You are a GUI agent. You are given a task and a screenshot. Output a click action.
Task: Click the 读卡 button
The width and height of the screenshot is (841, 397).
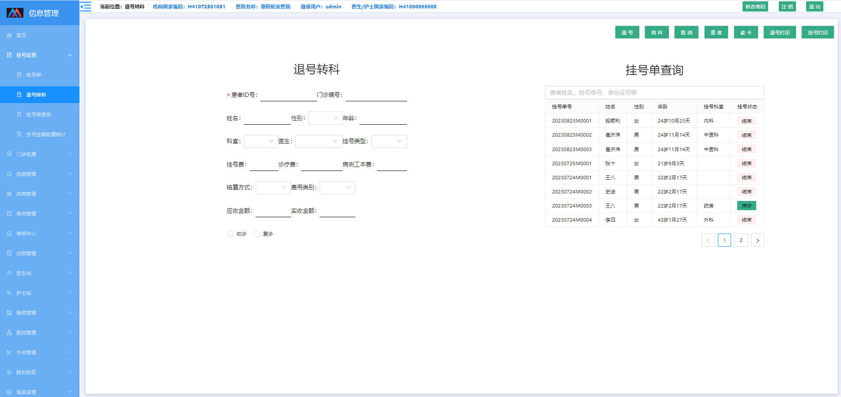[746, 33]
